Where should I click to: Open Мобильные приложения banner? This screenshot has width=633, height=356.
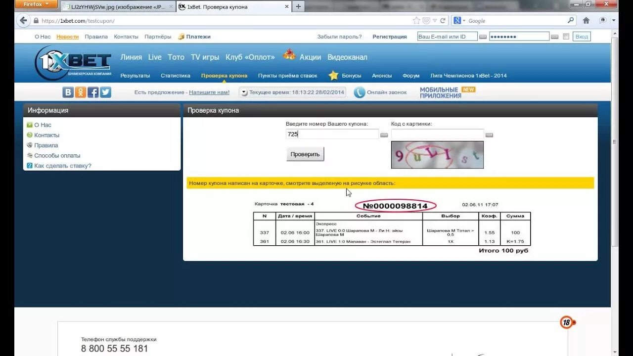[448, 92]
